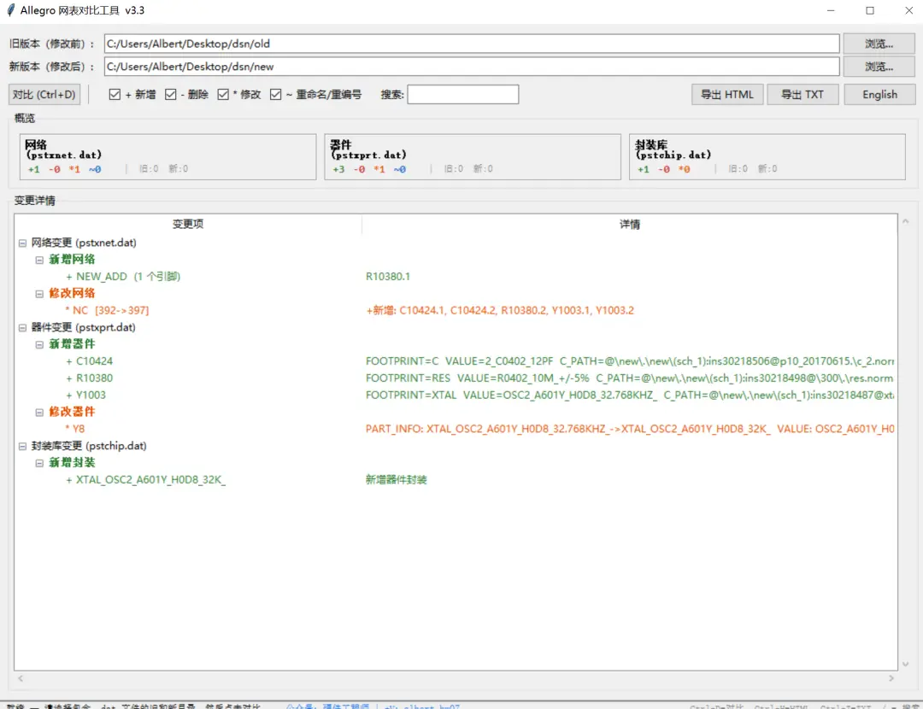Collapse the 修改器件 tree group

[39, 412]
